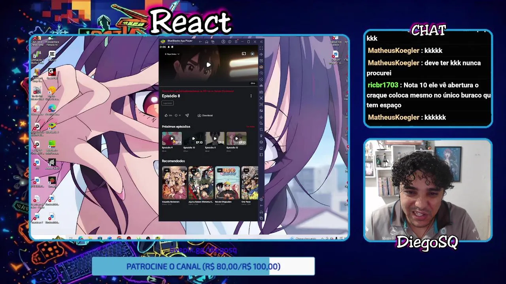Viewport: 506px width, 284px height.
Task: Click MatheusKoegler's 'deve ter kkk' message
Action: coord(424,68)
